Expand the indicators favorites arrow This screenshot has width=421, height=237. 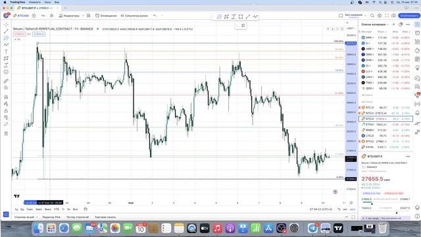click(83, 16)
